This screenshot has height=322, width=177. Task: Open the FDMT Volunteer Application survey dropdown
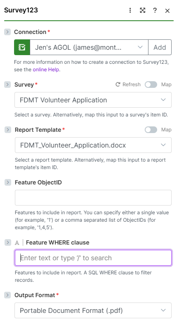[93, 100]
